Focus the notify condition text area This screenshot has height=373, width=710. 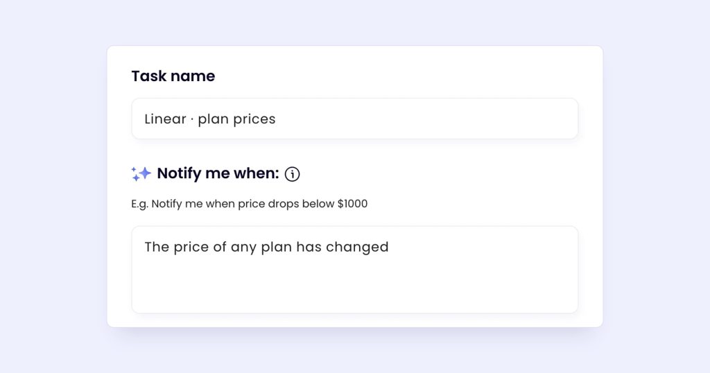click(355, 270)
